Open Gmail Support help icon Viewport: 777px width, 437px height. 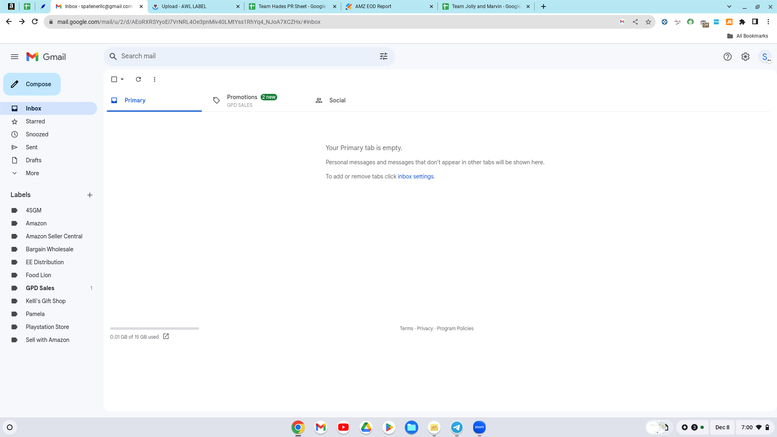[728, 57]
